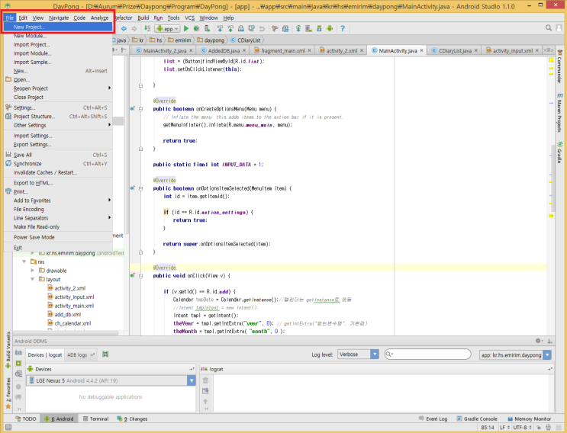Open the Android DDMS gear settings icon
The image size is (567, 433).
pos(540,341)
